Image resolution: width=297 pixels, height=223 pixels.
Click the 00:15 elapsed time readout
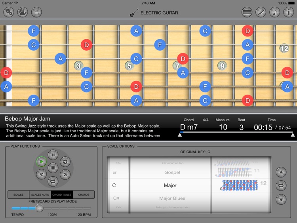(263, 127)
